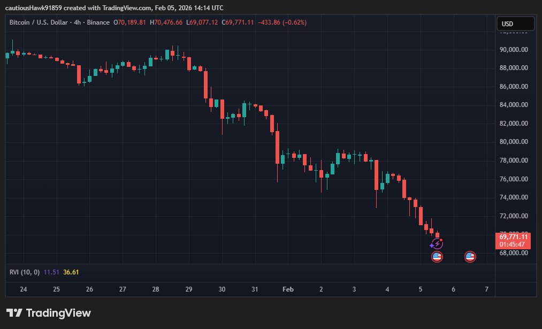
Task: Click the red countdown price label 69,771.11
Action: (x=513, y=236)
